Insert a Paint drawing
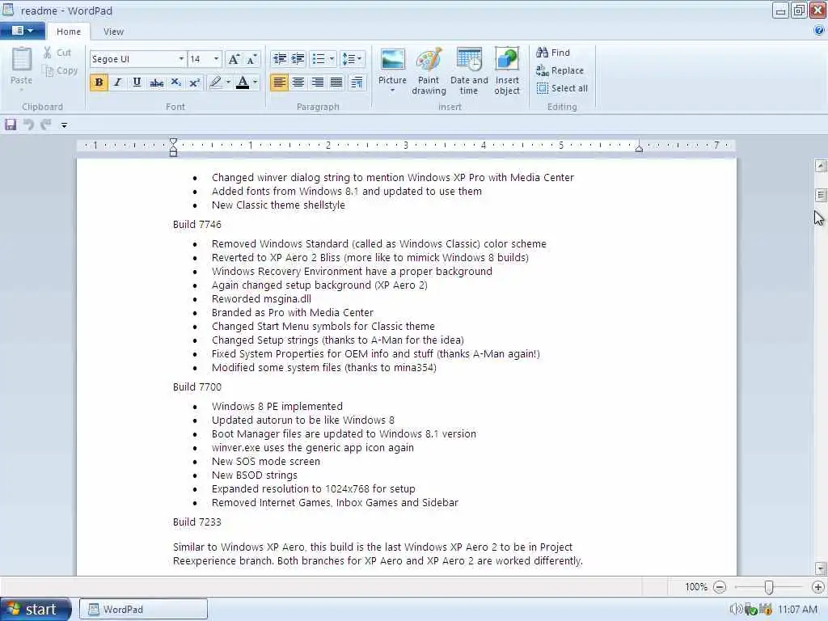Screen dimensions: 828x621 429,71
